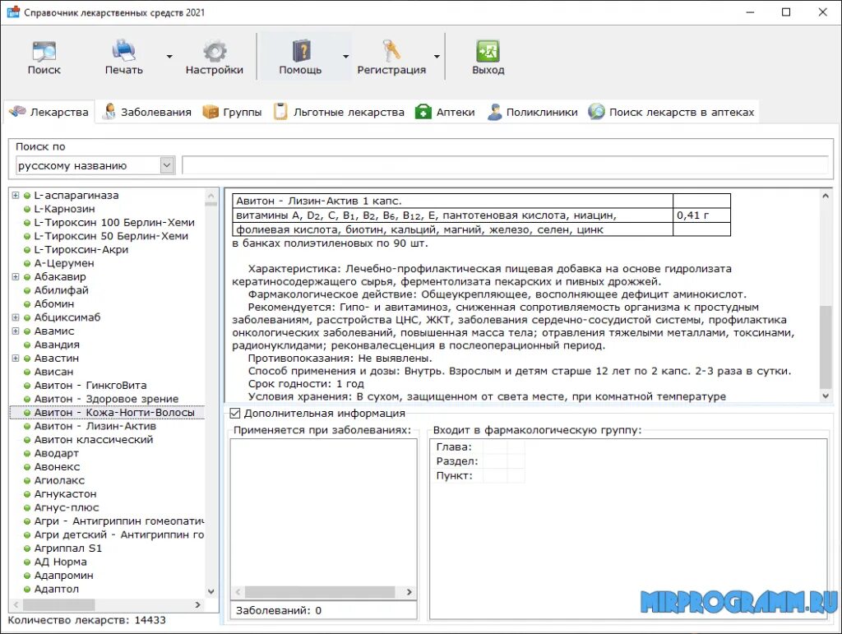Switch to the Группы tab

point(232,112)
